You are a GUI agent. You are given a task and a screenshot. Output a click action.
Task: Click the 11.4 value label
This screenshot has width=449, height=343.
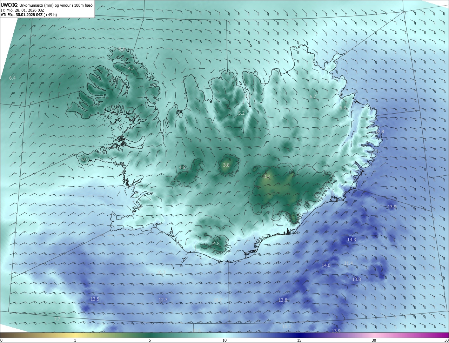coord(348,263)
